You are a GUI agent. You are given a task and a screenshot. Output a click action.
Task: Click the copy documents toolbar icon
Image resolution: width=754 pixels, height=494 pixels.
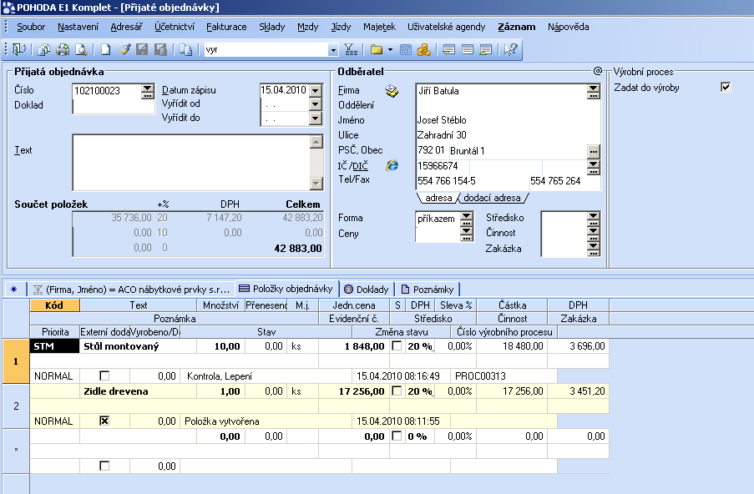click(x=43, y=49)
